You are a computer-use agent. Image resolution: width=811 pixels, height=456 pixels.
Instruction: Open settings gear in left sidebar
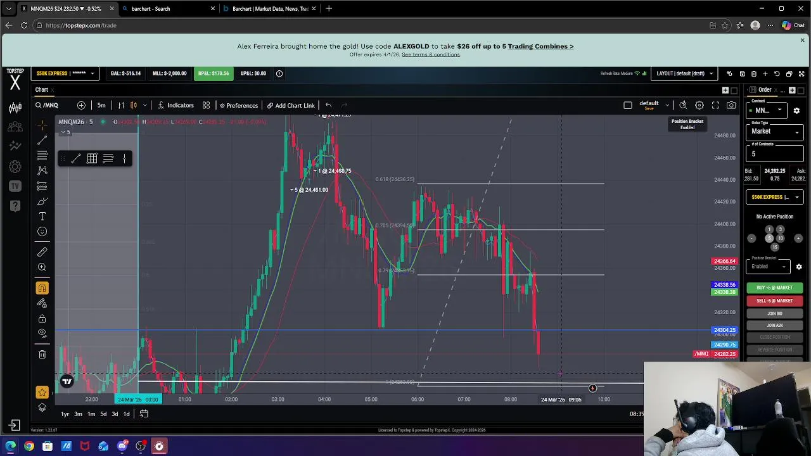(15, 167)
